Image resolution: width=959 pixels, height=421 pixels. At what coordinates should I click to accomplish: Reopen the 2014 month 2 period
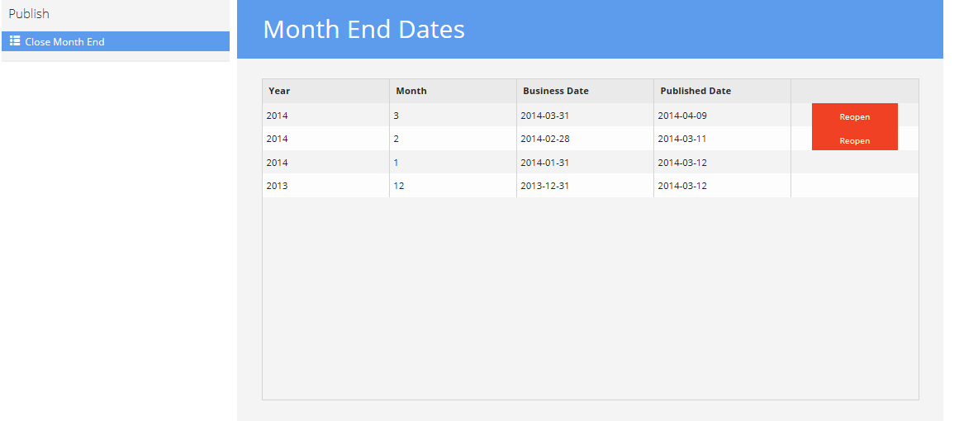coord(854,140)
